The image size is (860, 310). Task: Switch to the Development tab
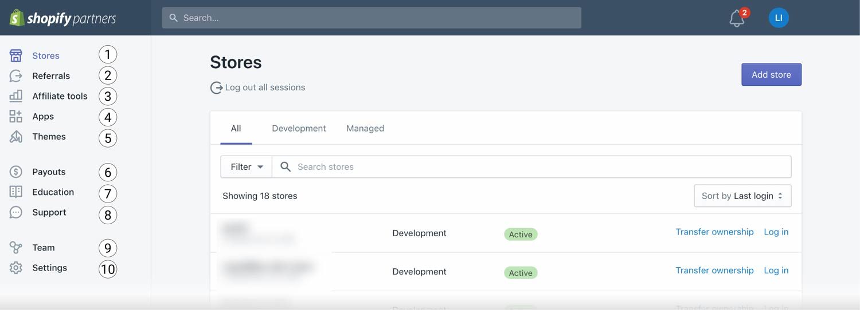click(299, 128)
